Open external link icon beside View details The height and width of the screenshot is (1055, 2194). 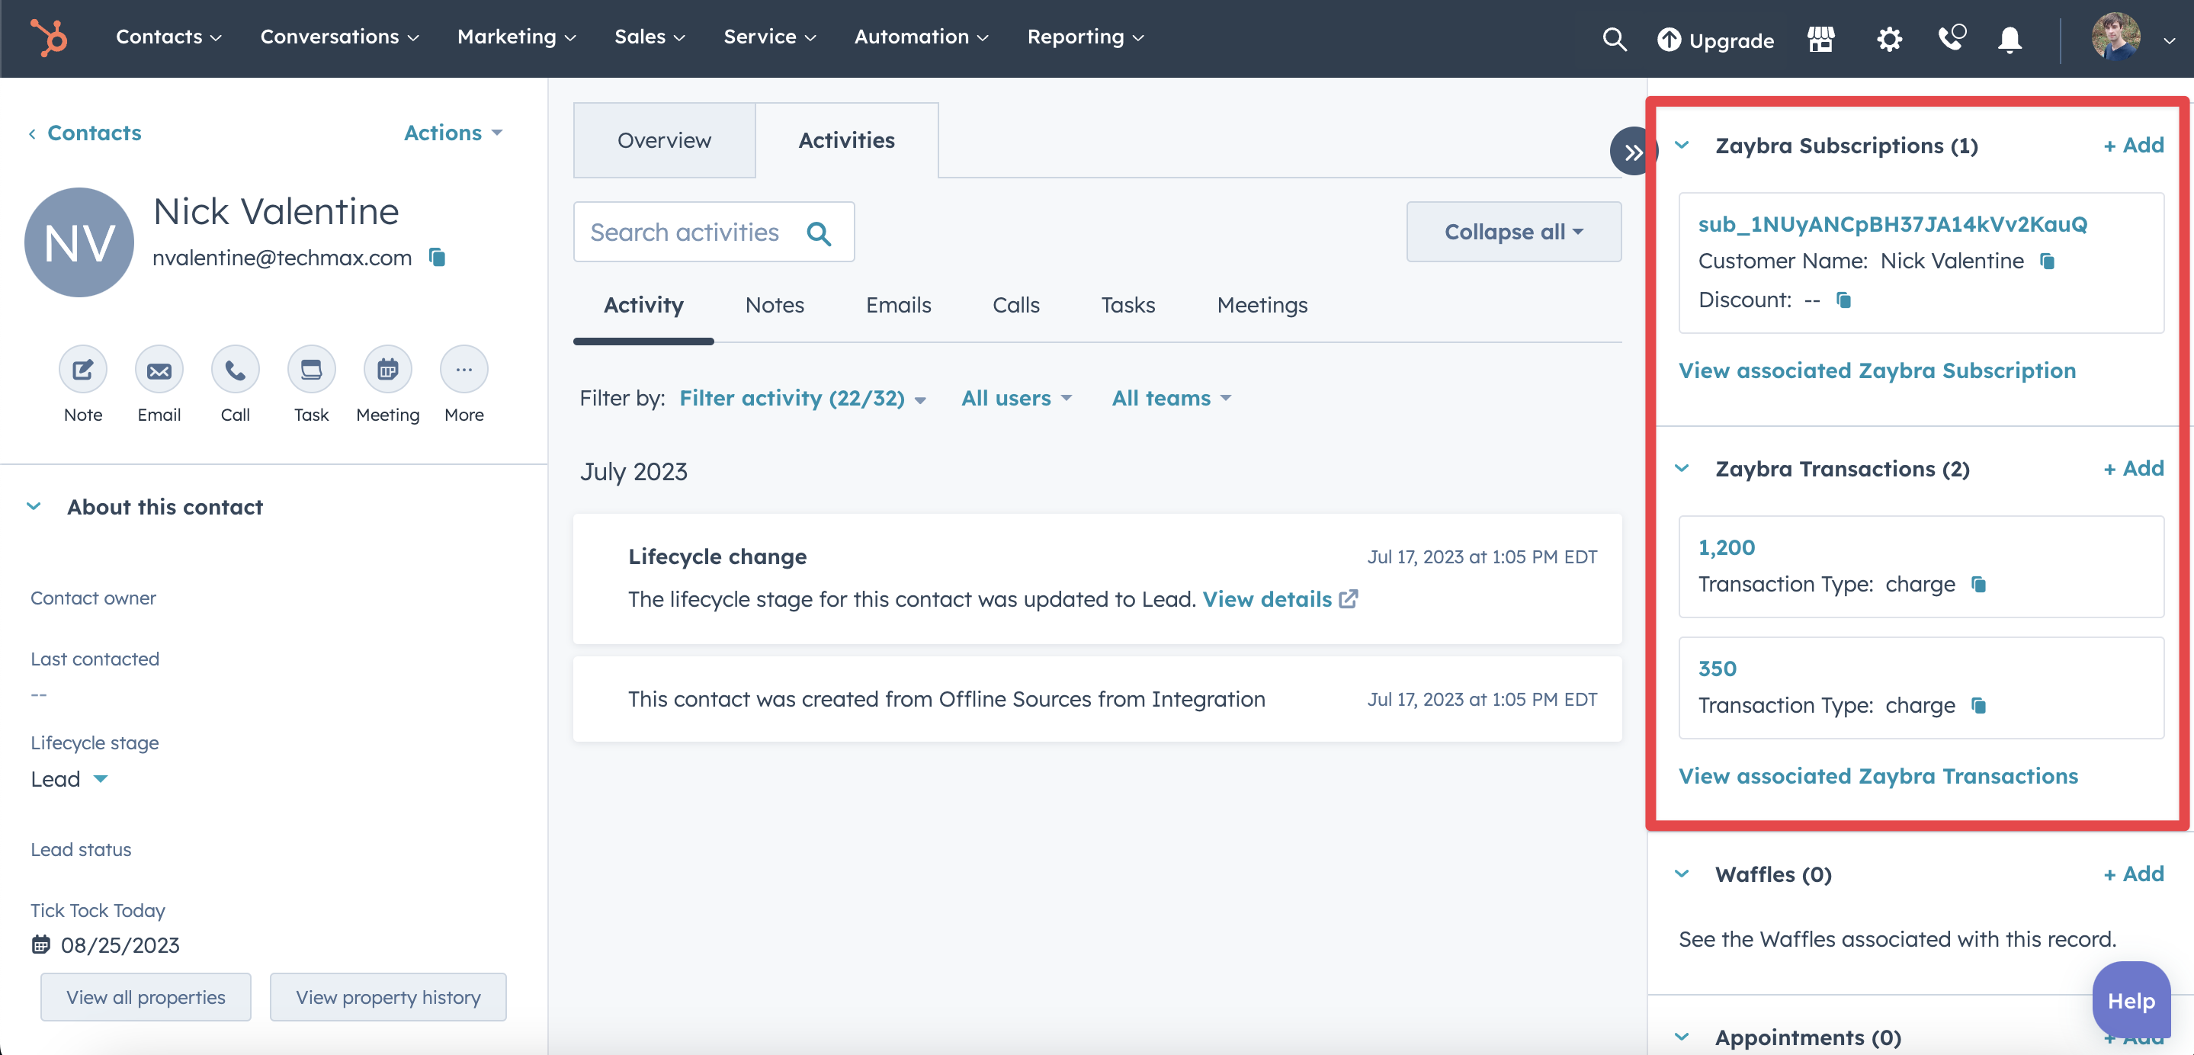point(1349,598)
